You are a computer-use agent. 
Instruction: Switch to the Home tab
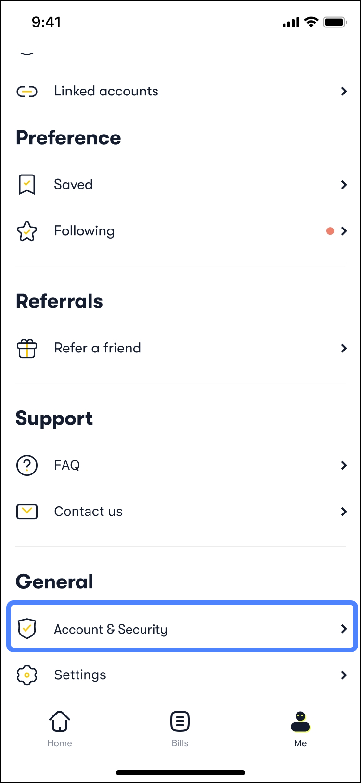tap(60, 729)
